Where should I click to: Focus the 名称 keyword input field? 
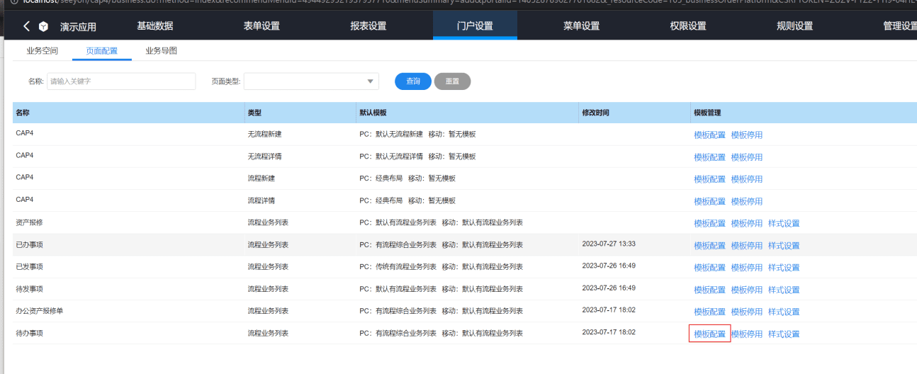121,81
